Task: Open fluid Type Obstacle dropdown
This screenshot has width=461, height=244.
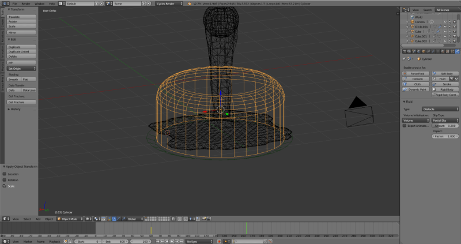Action: [440, 109]
